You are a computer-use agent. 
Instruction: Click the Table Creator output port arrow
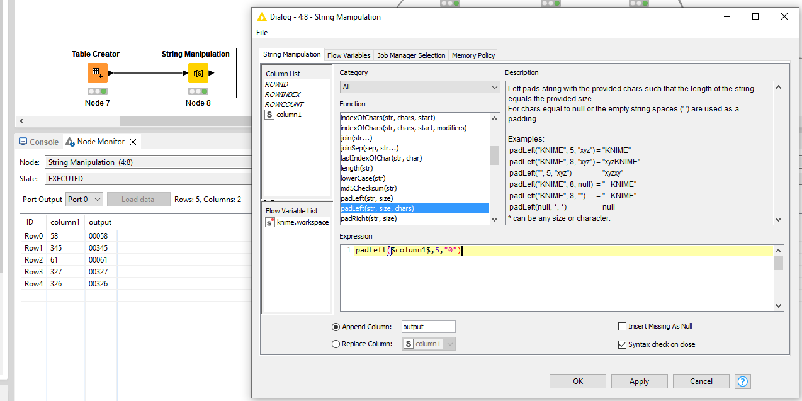coord(111,73)
